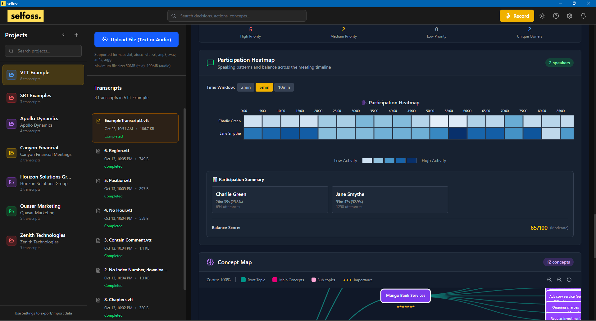Toggle the light/dark theme sun icon
This screenshot has height=321, width=596.
pyautogui.click(x=542, y=16)
